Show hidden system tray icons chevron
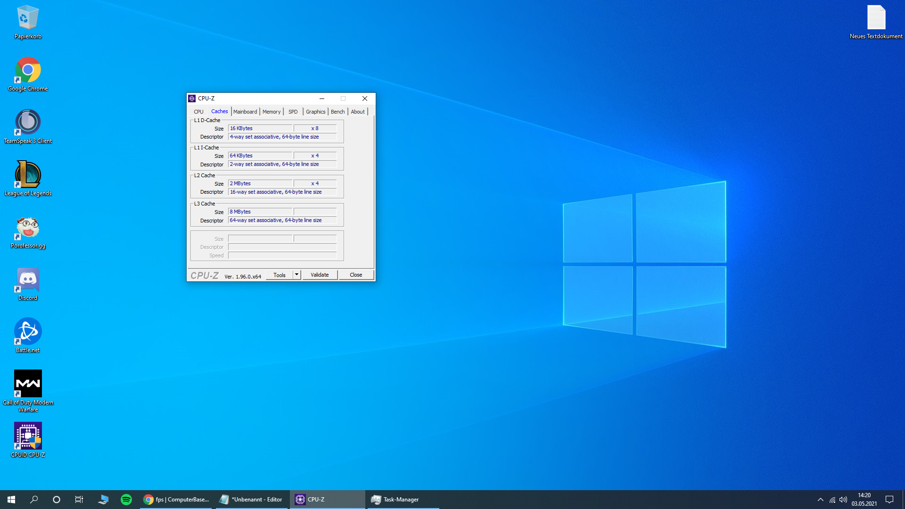Image resolution: width=905 pixels, height=509 pixels. [x=820, y=500]
